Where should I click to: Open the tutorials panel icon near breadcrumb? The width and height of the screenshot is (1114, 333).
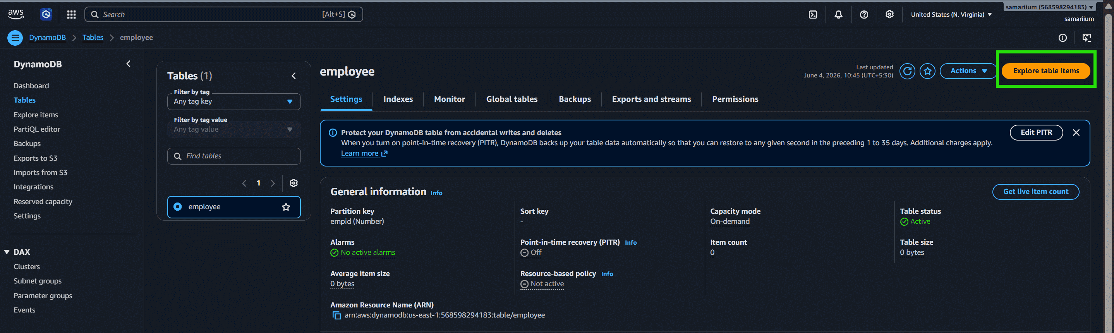pyautogui.click(x=1087, y=38)
